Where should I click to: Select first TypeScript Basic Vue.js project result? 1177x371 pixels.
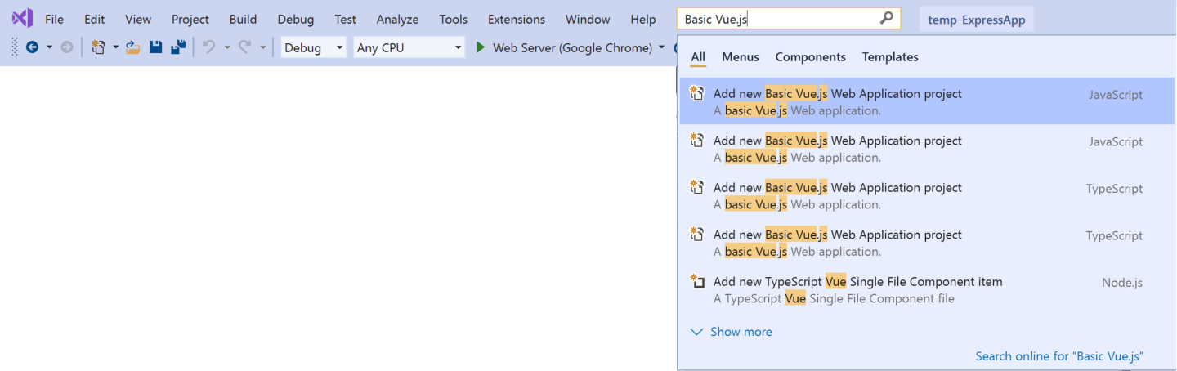tap(927, 195)
